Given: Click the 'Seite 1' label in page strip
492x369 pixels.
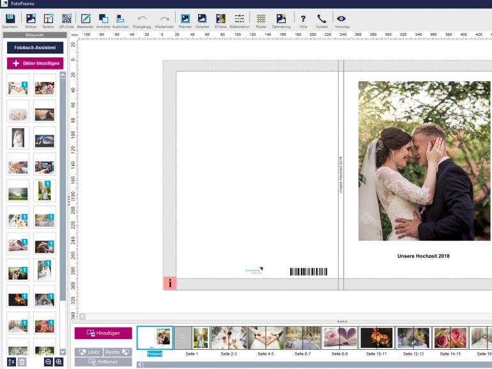Looking at the screenshot, I should pyautogui.click(x=192, y=354).
